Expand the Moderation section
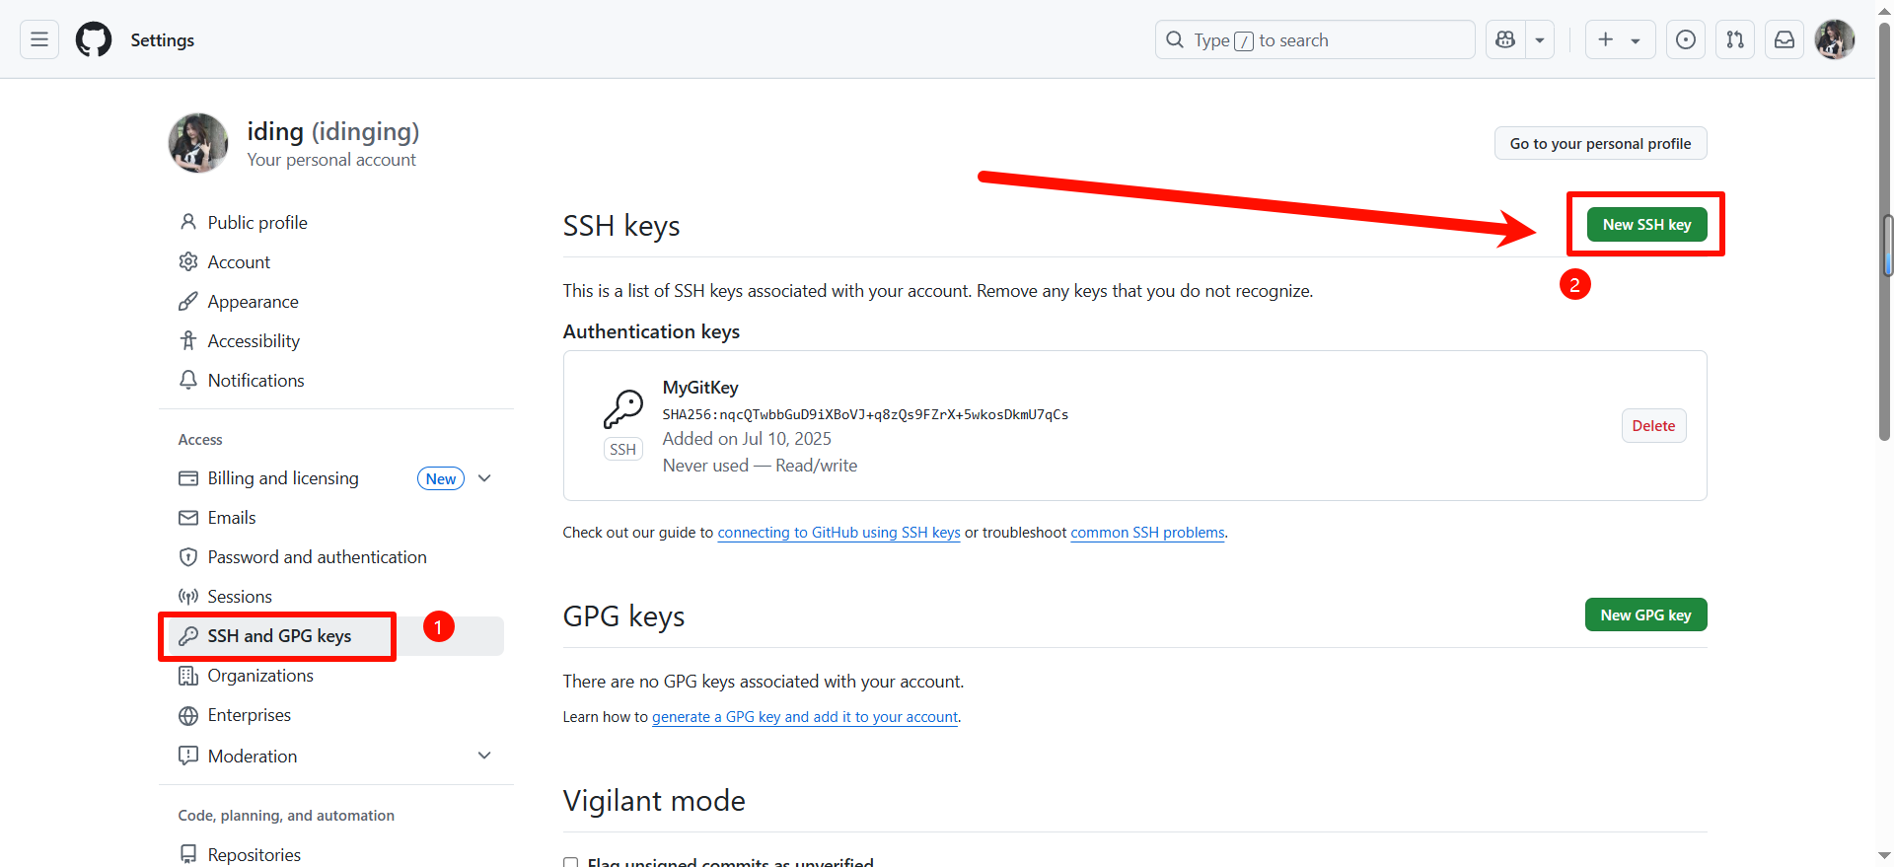Viewport: 1894px width, 867px height. tap(484, 756)
